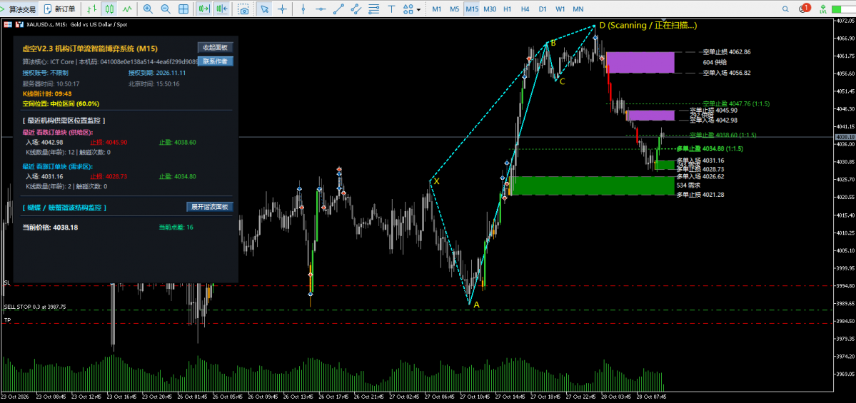The height and width of the screenshot is (403, 856).
Task: Switch to MN monthly timeframe
Action: (x=578, y=9)
